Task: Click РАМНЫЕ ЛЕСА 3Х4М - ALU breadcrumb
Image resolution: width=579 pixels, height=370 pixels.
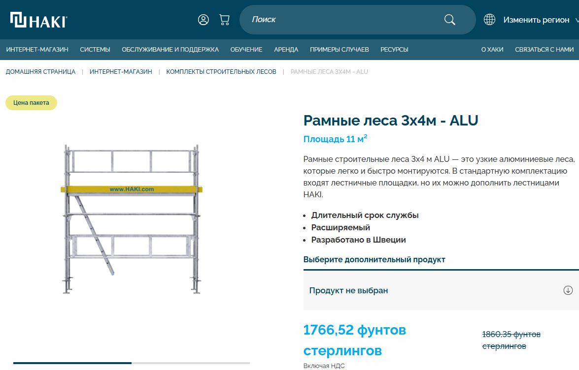Action: [x=329, y=71]
